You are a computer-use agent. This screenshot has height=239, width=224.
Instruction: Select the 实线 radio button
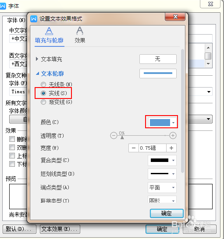[43, 93]
